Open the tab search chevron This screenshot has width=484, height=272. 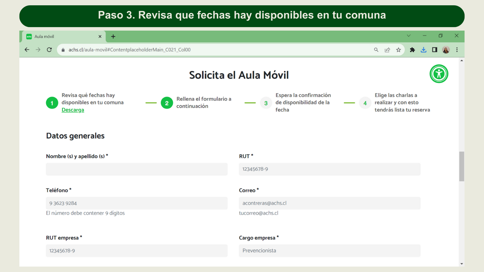(x=409, y=36)
